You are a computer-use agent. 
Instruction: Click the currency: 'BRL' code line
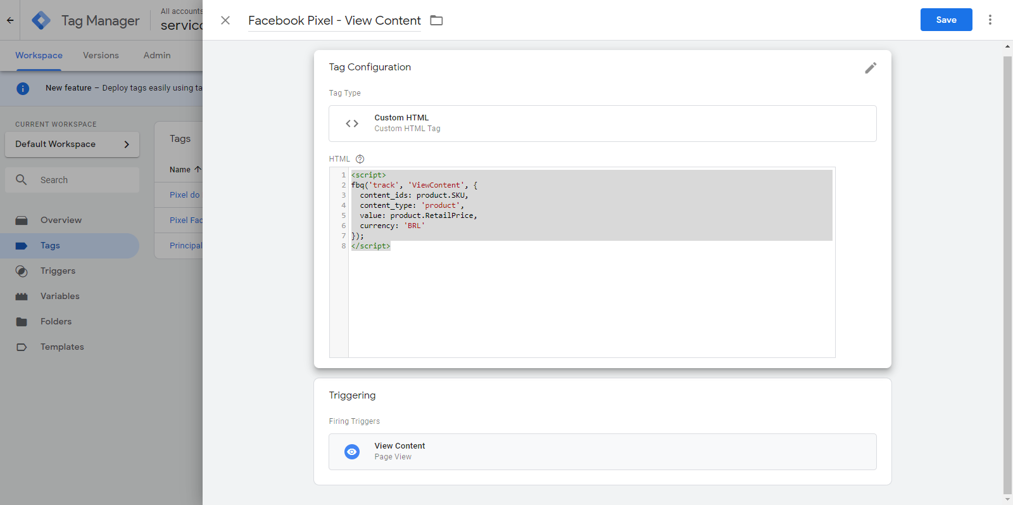coord(393,226)
